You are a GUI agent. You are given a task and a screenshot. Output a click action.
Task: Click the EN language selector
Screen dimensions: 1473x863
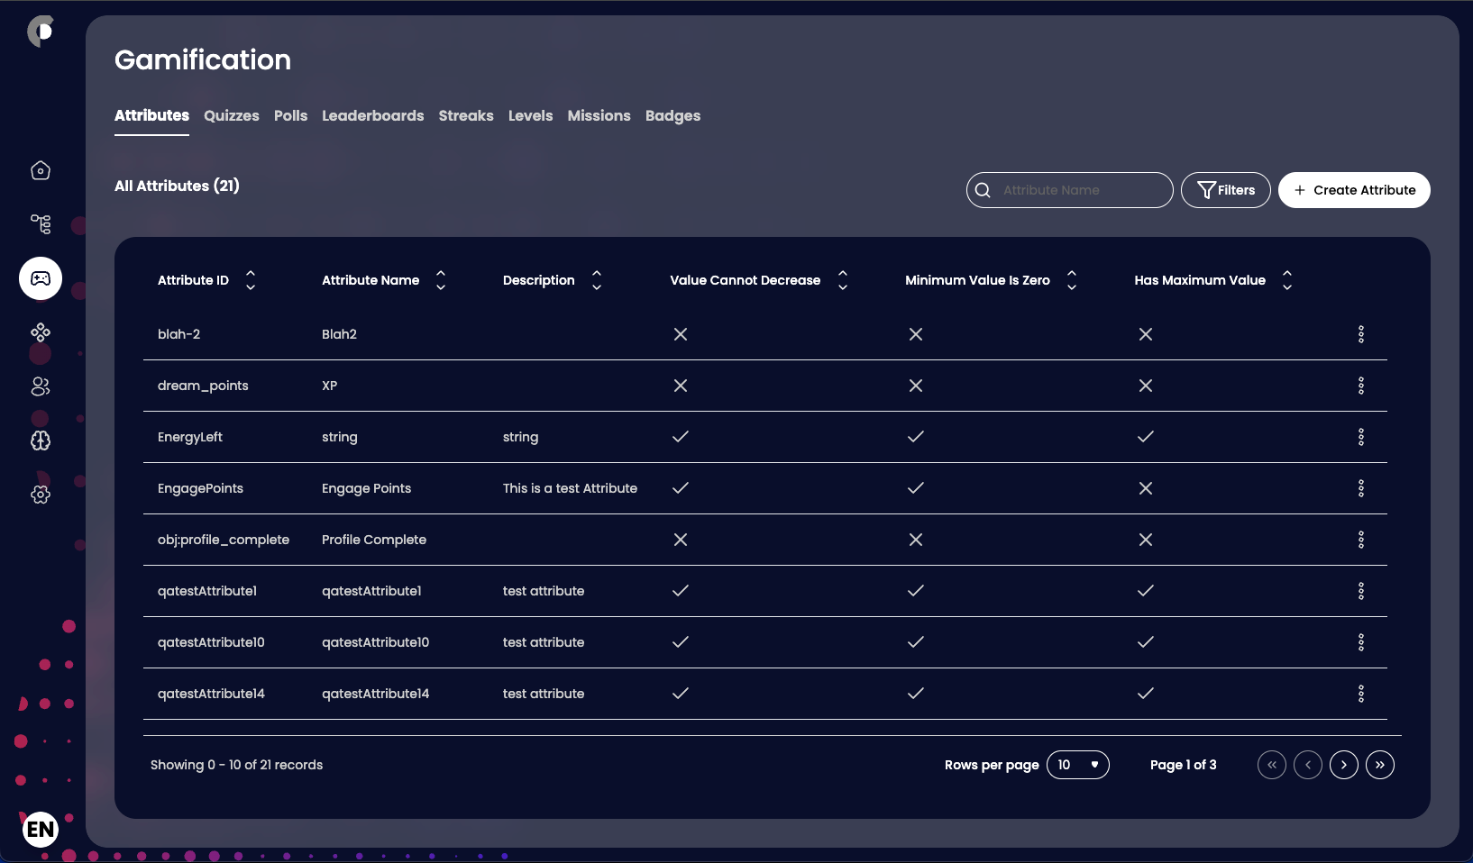click(40, 829)
